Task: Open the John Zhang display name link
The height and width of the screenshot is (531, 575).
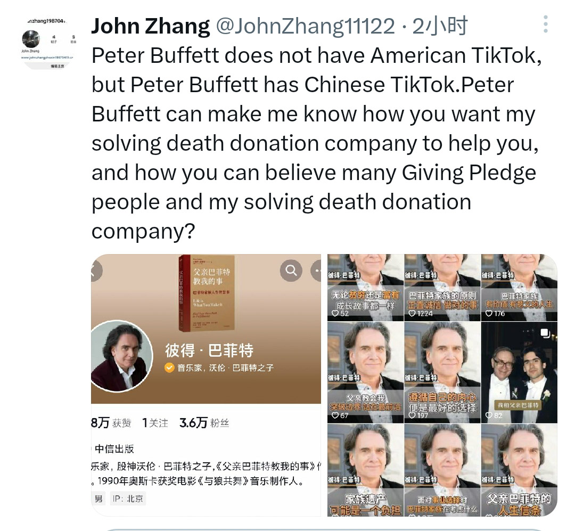Action: [151, 26]
